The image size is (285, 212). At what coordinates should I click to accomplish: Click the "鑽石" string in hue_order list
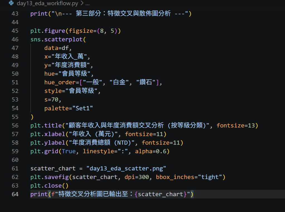[146, 82]
